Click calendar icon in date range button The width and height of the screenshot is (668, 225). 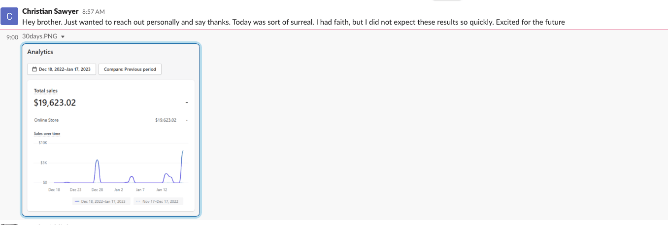(34, 69)
